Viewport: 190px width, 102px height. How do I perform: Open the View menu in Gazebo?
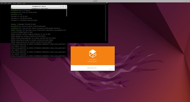pyautogui.click(x=14, y=3)
